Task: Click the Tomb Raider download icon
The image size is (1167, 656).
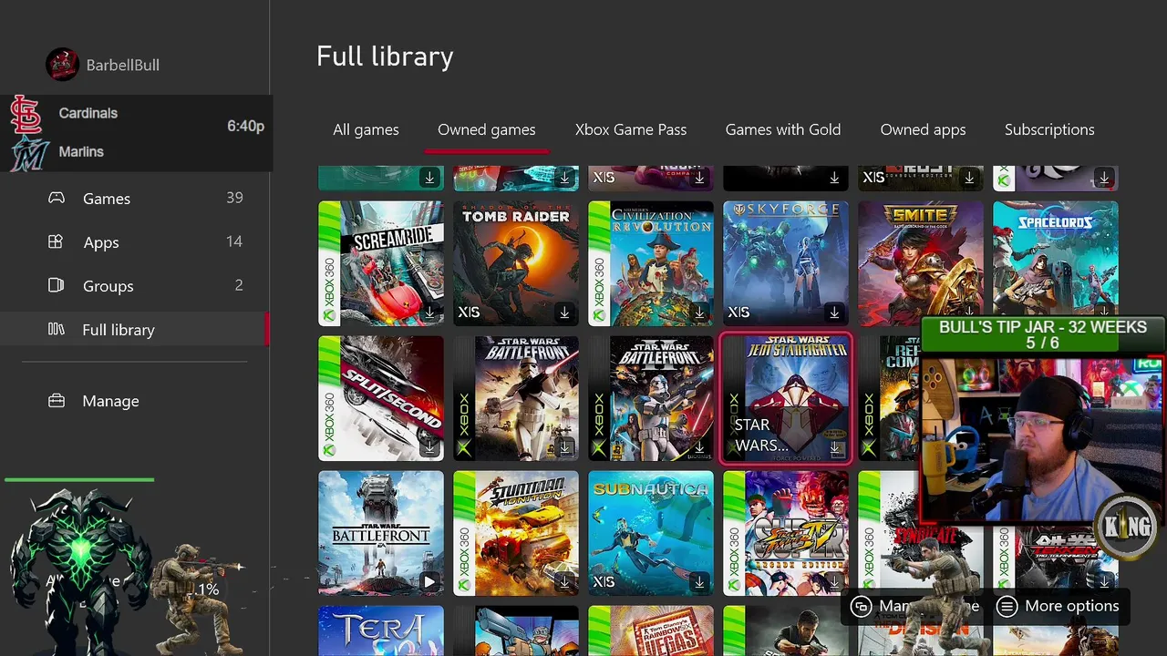Action: [x=564, y=313]
